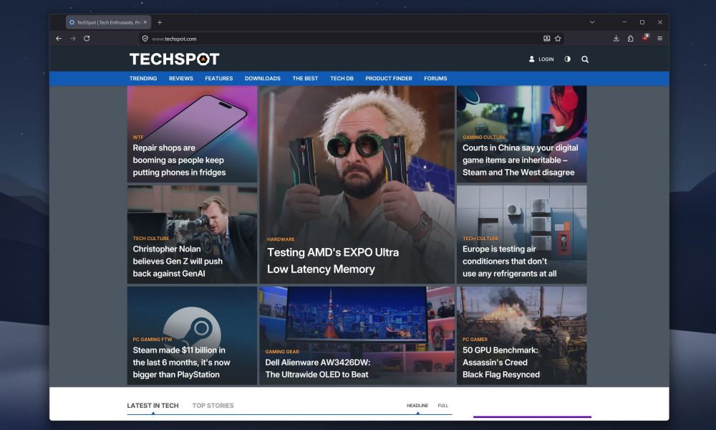Open the Christopher Nolan GenAI article
The width and height of the screenshot is (716, 430).
[178, 261]
